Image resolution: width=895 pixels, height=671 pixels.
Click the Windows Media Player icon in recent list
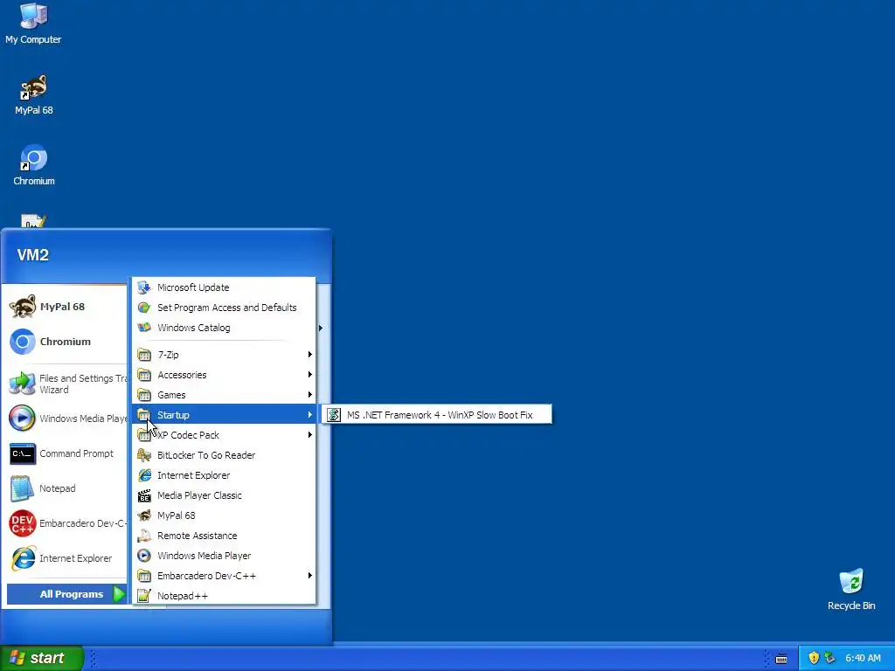[x=22, y=419]
